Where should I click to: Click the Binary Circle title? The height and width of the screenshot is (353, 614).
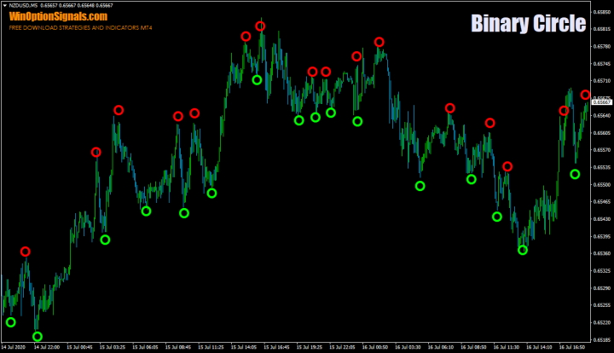point(528,24)
